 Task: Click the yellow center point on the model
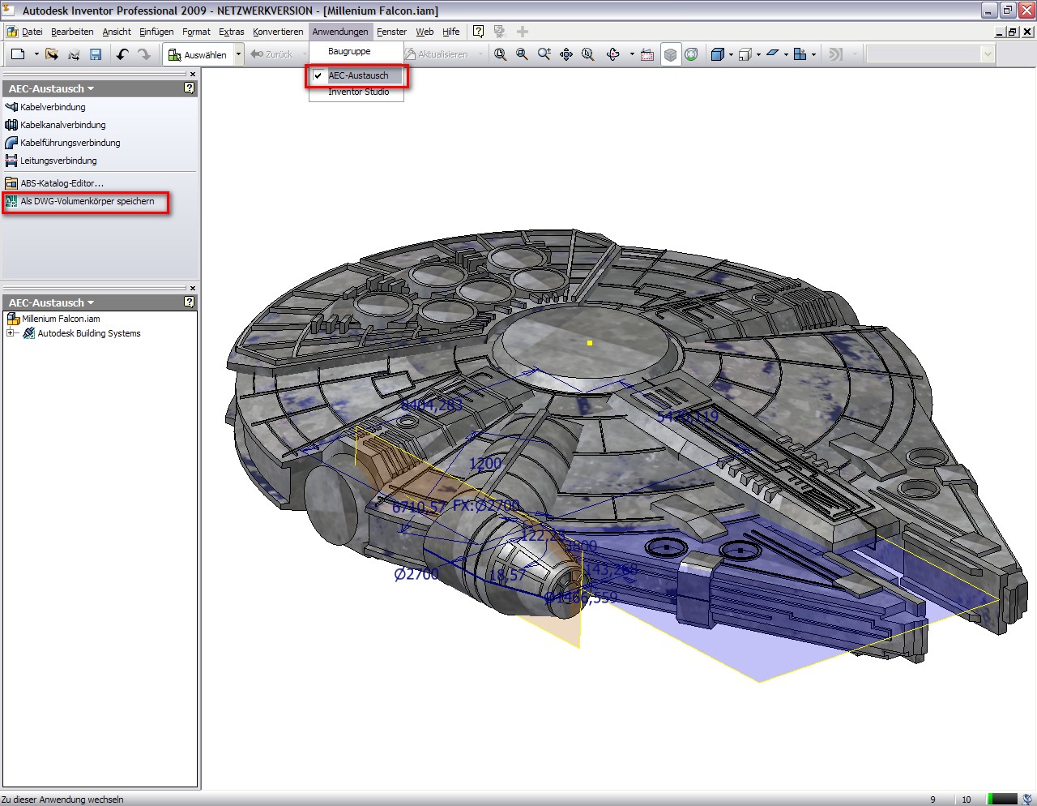pos(590,343)
